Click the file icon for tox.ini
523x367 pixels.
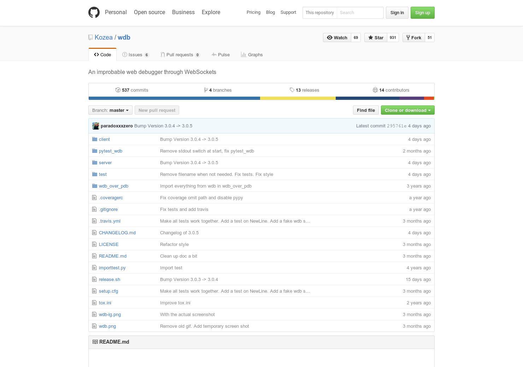point(94,303)
